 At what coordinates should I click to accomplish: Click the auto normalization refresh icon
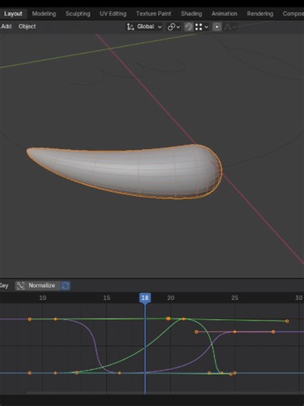pyautogui.click(x=65, y=286)
